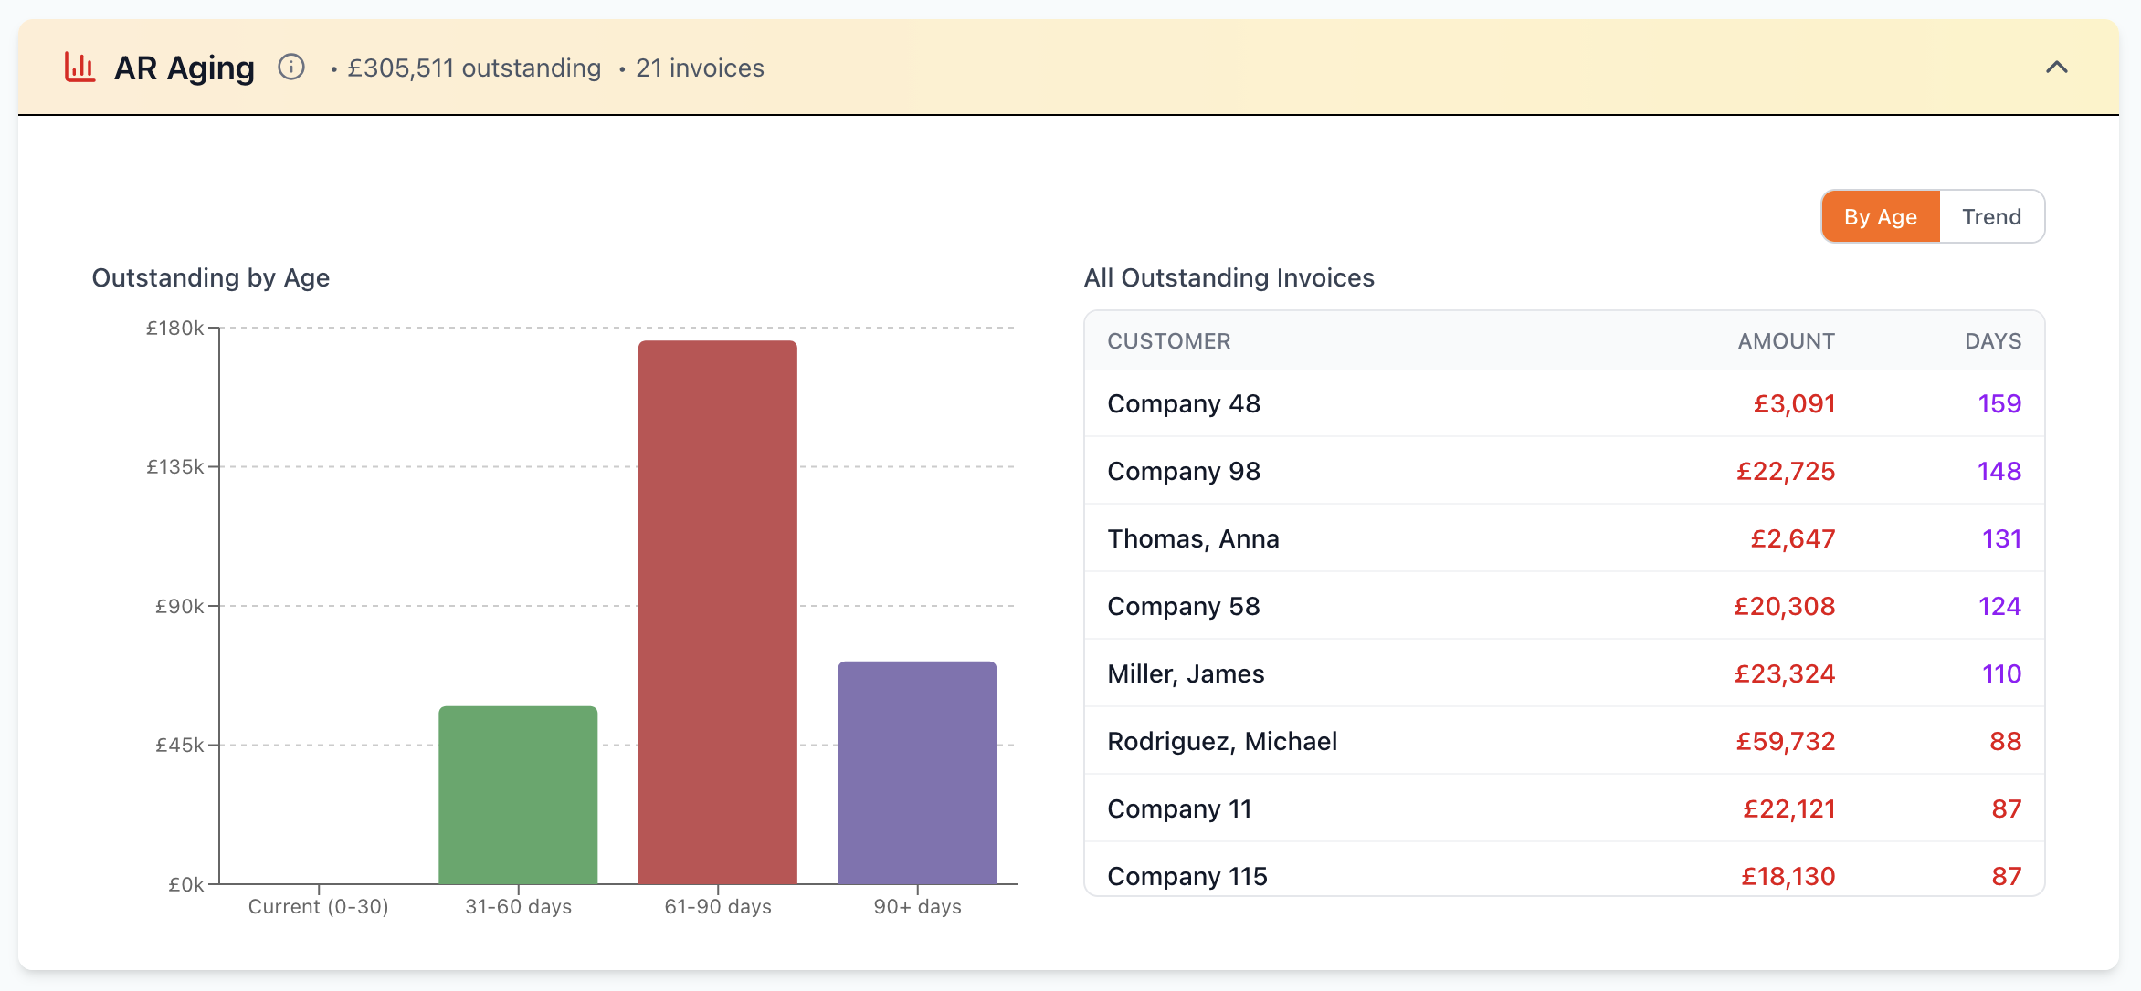Switch to Trend view

pos(1991,217)
